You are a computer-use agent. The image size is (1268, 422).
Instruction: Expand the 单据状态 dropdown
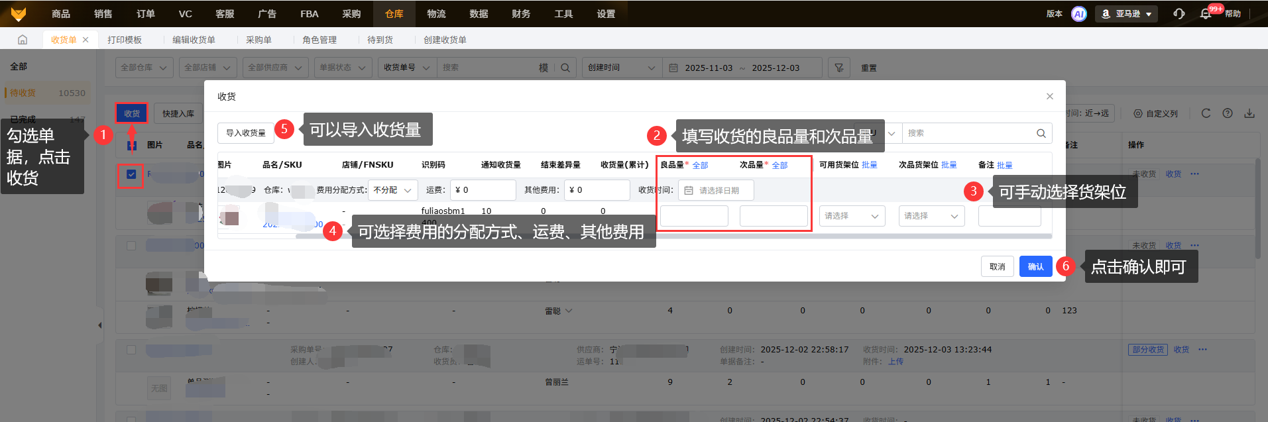pyautogui.click(x=343, y=68)
